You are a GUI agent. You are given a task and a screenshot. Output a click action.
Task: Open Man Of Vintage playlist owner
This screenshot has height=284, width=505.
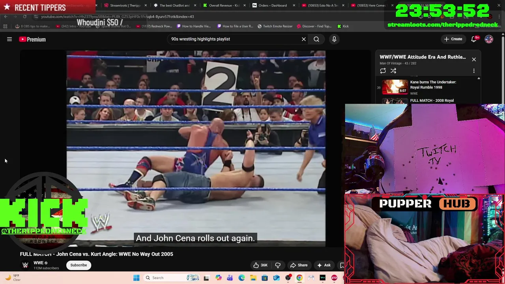[x=391, y=63]
